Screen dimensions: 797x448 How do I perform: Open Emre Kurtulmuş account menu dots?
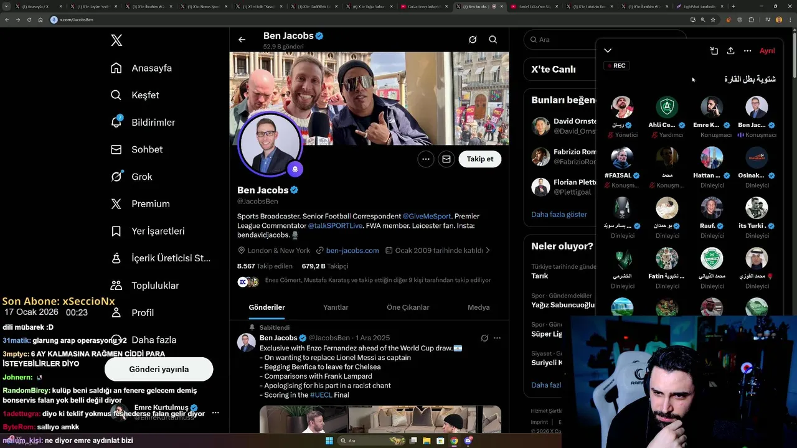pos(215,413)
